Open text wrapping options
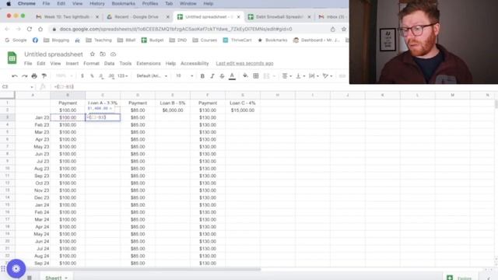498x280 pixels. [314, 76]
